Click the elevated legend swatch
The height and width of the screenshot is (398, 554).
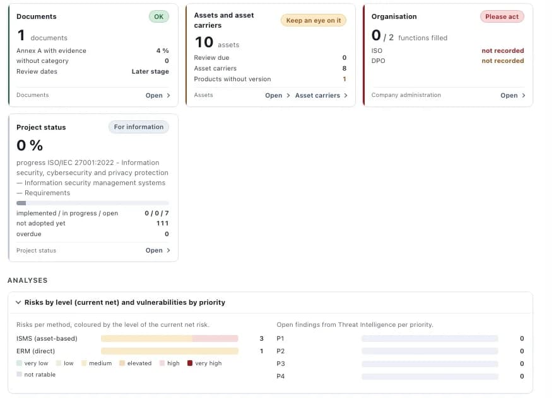(x=122, y=363)
